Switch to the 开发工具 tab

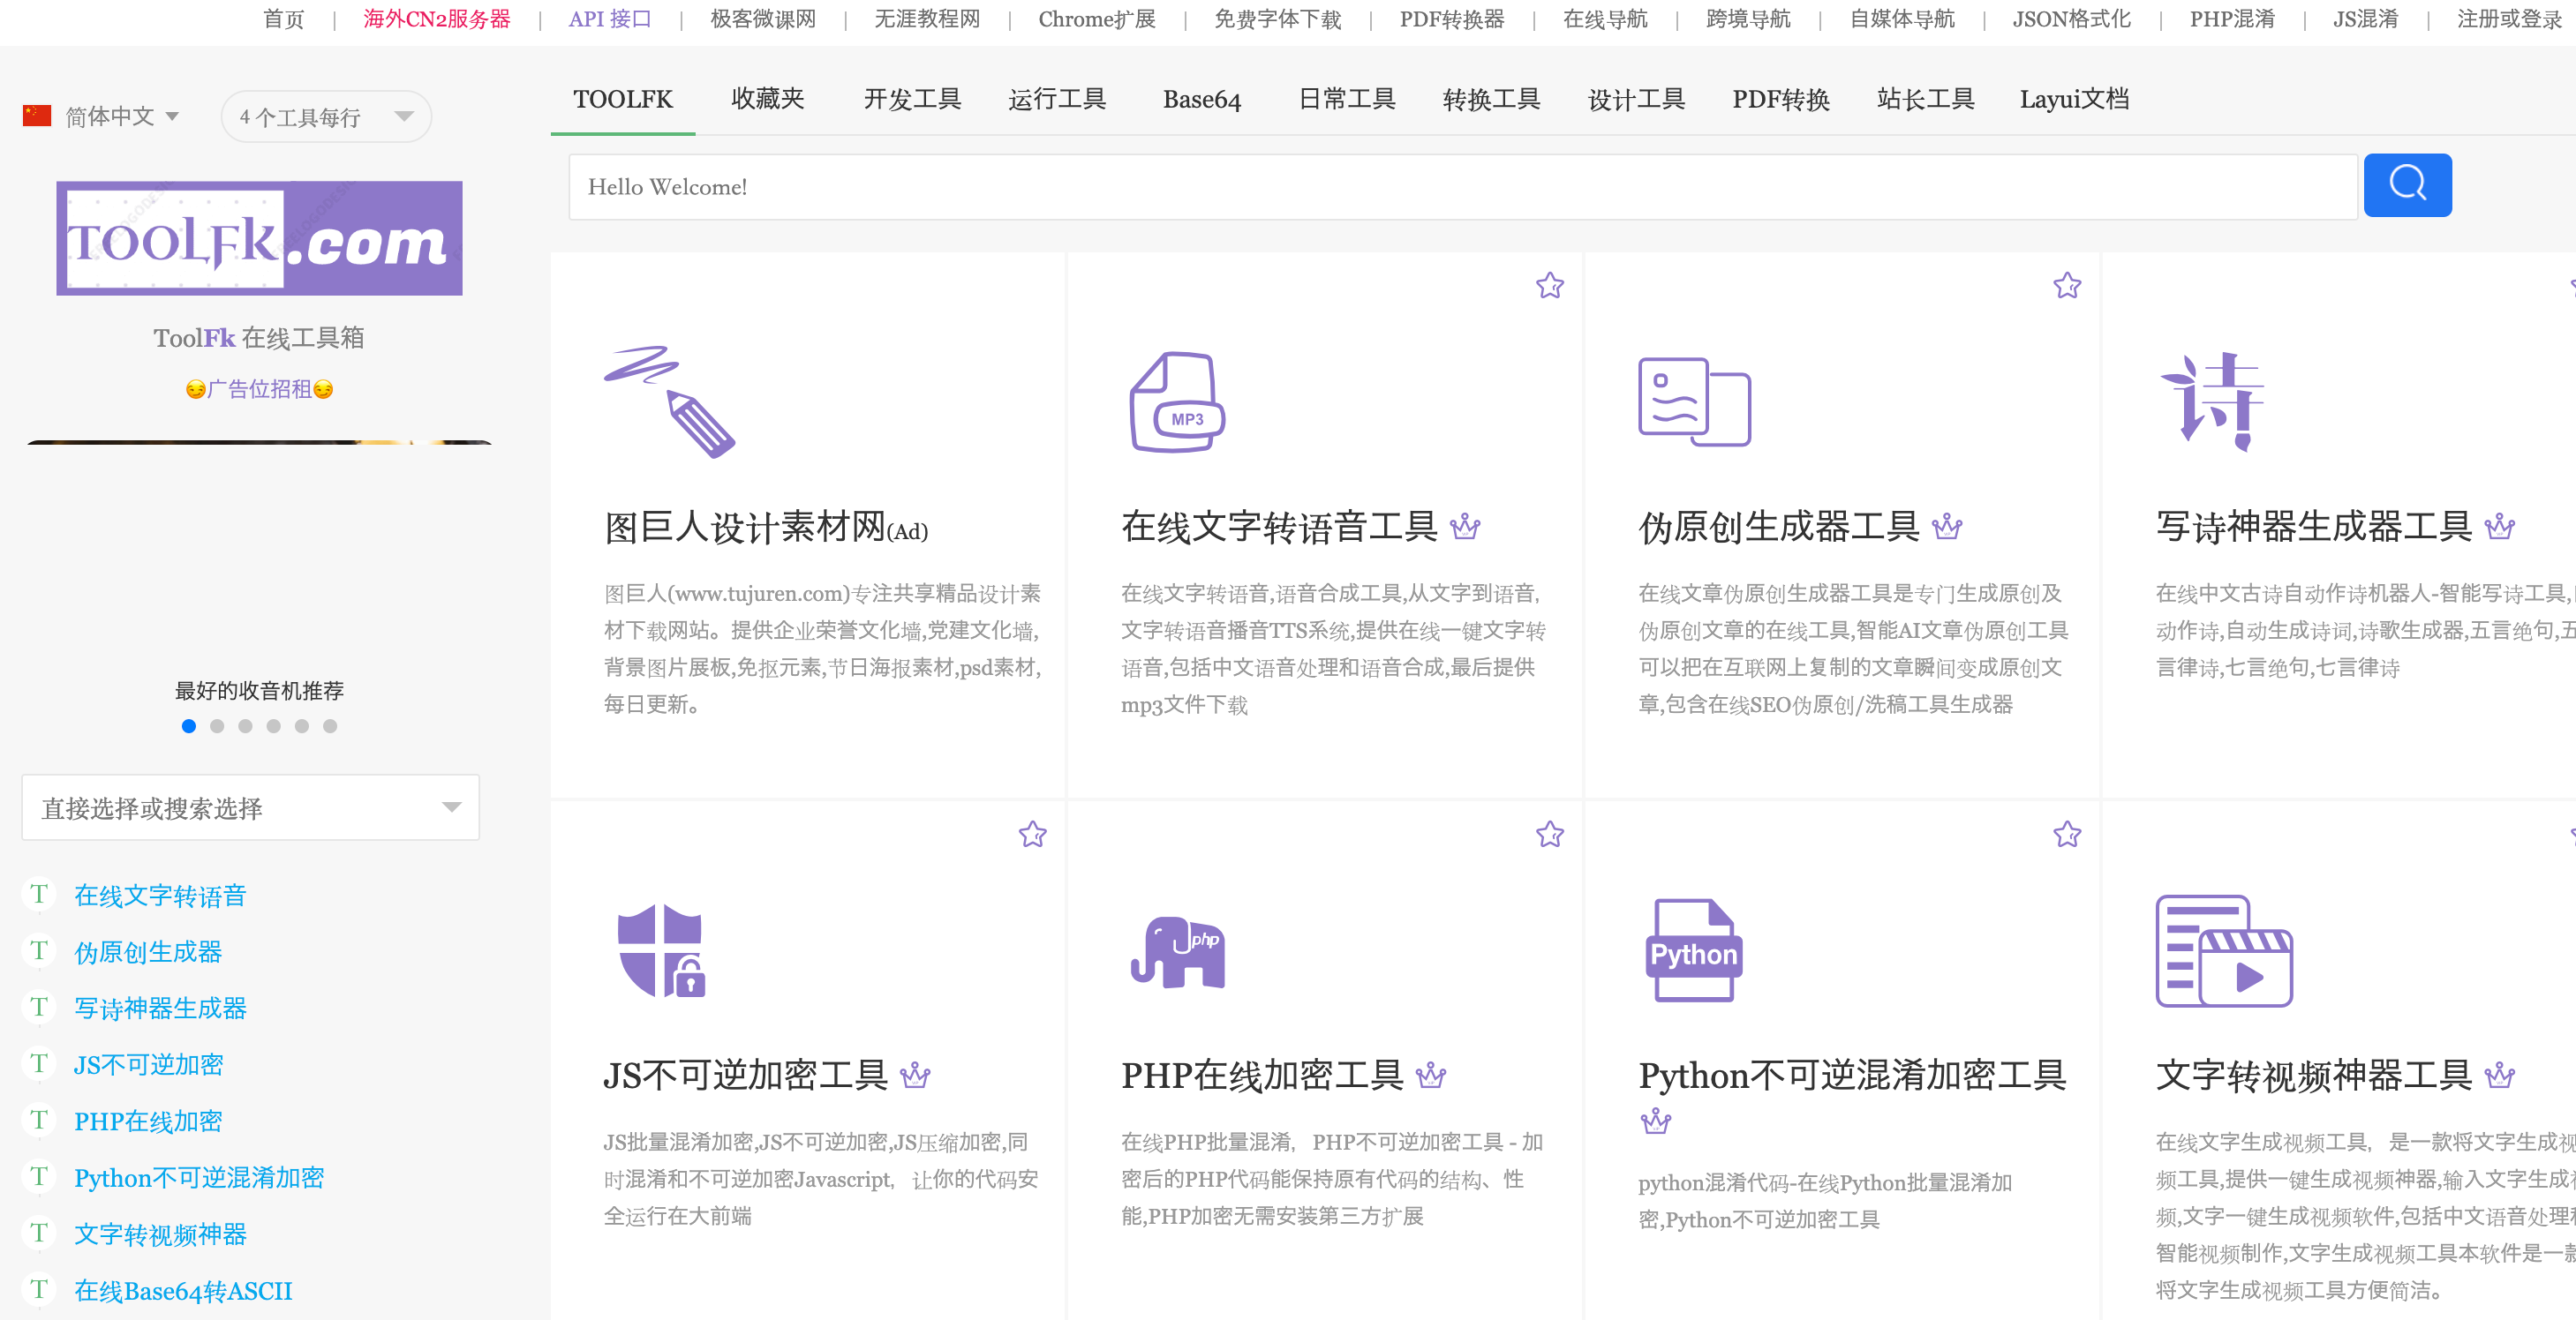[911, 99]
